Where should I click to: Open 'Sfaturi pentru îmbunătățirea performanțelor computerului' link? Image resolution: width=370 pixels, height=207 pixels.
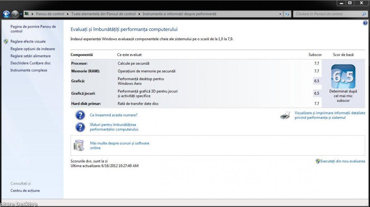114,127
